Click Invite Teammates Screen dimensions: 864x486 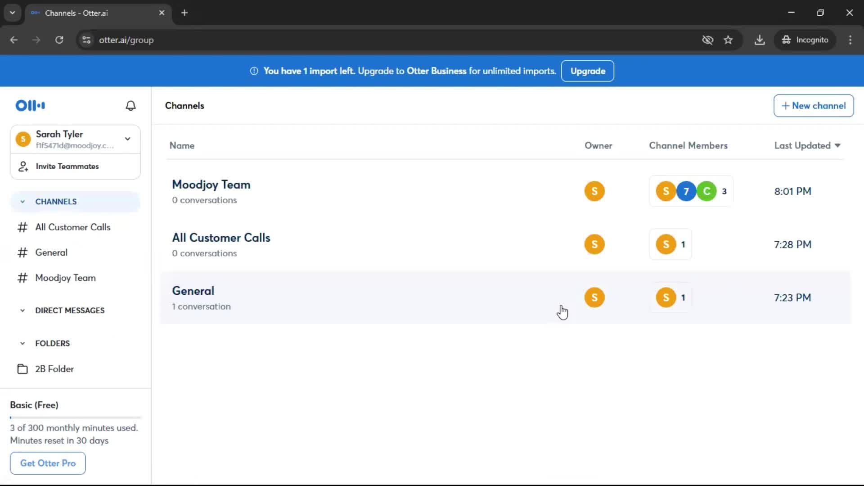point(75,166)
